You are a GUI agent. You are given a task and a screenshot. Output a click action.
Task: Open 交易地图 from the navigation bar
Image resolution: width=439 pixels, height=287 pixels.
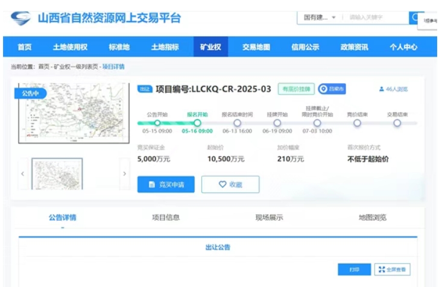pos(256,47)
